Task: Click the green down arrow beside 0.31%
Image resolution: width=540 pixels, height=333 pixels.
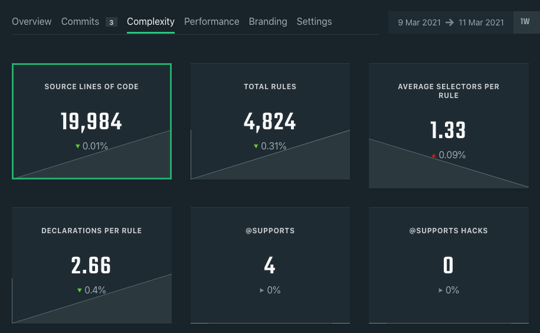Action: click(x=256, y=146)
